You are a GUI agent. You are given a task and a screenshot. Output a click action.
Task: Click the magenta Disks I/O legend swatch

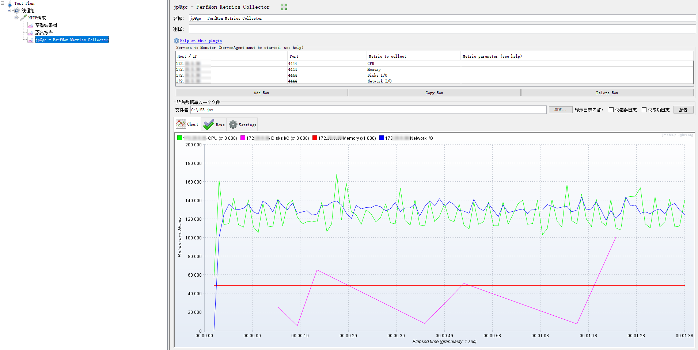click(243, 138)
